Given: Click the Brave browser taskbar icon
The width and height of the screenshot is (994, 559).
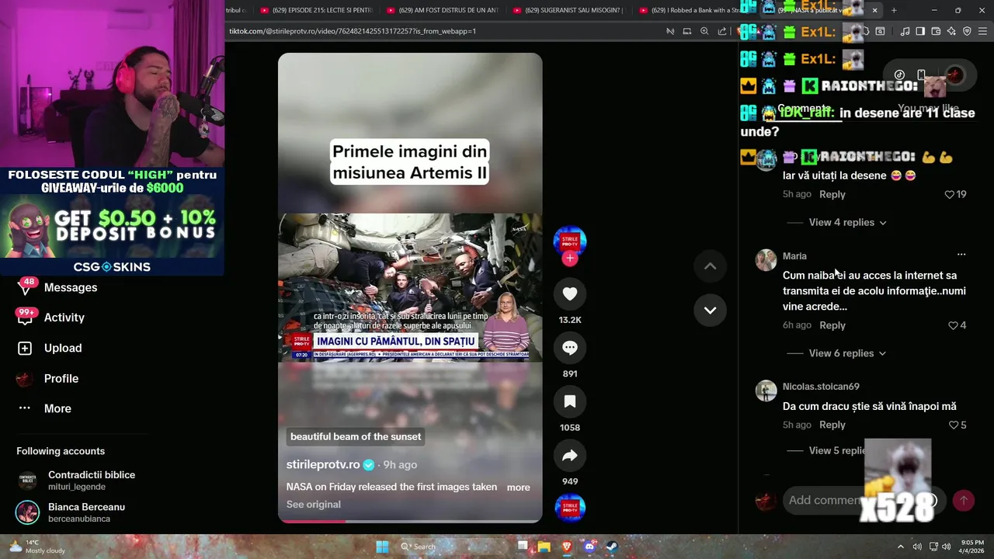Looking at the screenshot, I should (x=566, y=547).
